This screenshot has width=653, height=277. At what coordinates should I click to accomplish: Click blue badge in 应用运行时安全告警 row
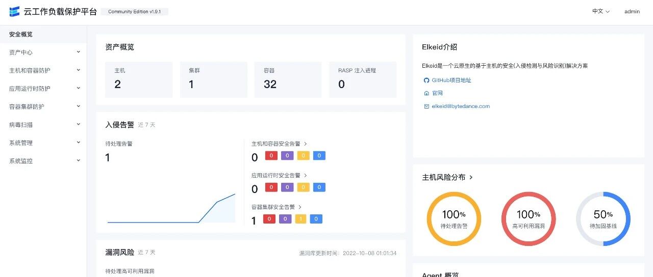pos(319,187)
